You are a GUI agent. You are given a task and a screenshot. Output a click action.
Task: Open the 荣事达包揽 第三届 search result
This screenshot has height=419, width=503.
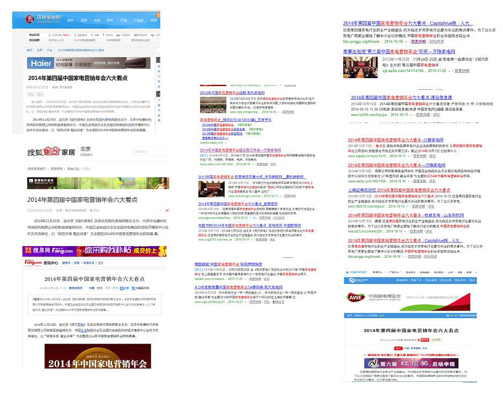pyautogui.click(x=399, y=52)
